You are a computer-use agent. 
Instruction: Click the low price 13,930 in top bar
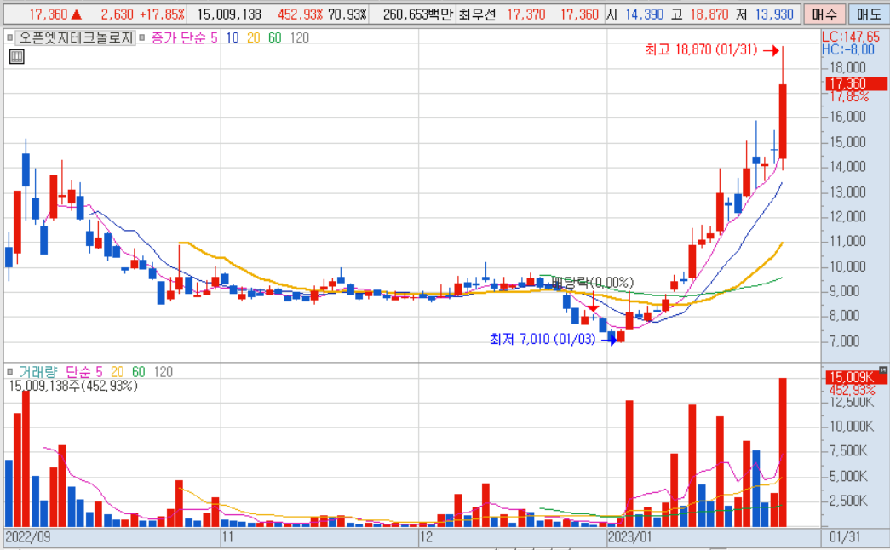click(x=773, y=14)
